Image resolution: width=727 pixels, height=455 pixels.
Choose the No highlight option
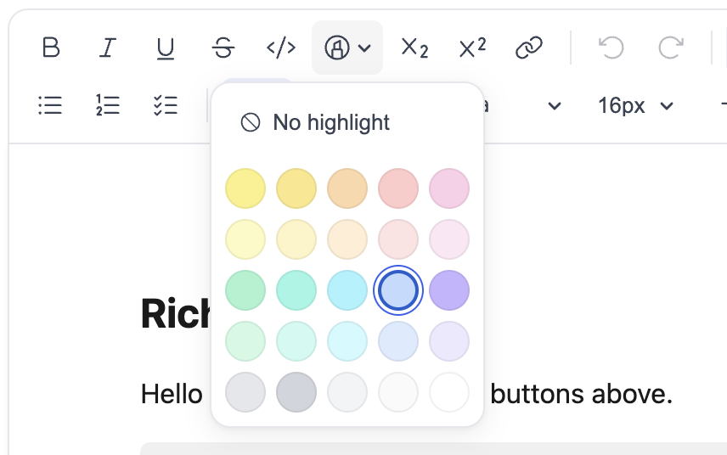pyautogui.click(x=315, y=123)
